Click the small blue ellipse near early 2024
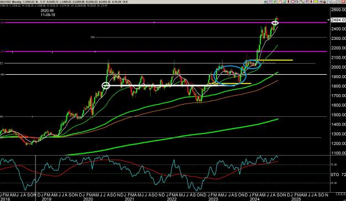This screenshot has height=201, width=346. pyautogui.click(x=252, y=64)
